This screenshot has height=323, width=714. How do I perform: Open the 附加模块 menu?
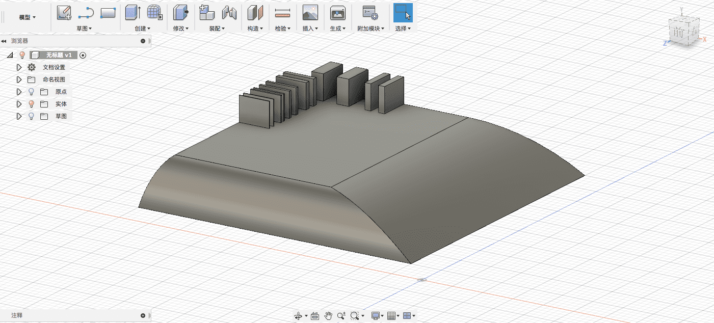pyautogui.click(x=371, y=29)
